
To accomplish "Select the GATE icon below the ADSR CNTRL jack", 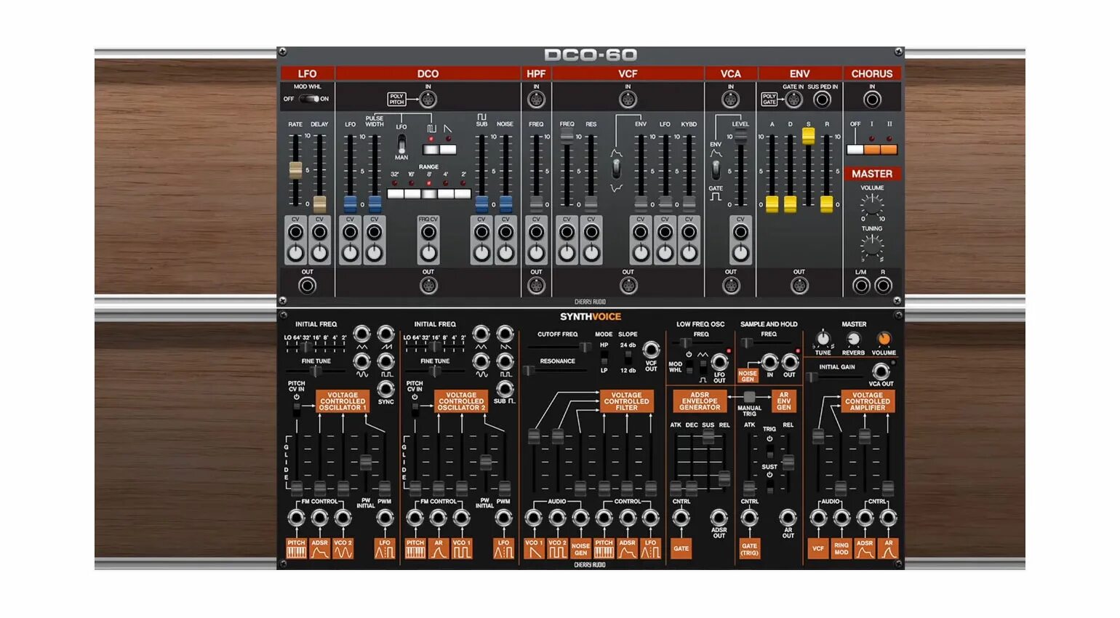I will point(683,549).
